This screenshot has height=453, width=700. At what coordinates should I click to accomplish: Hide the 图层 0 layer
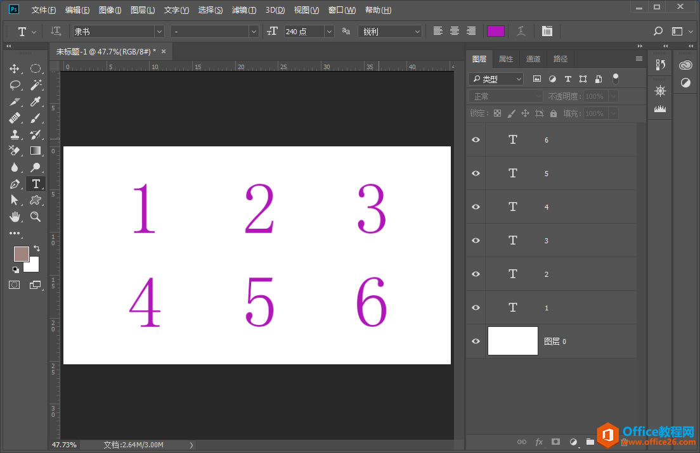click(476, 341)
